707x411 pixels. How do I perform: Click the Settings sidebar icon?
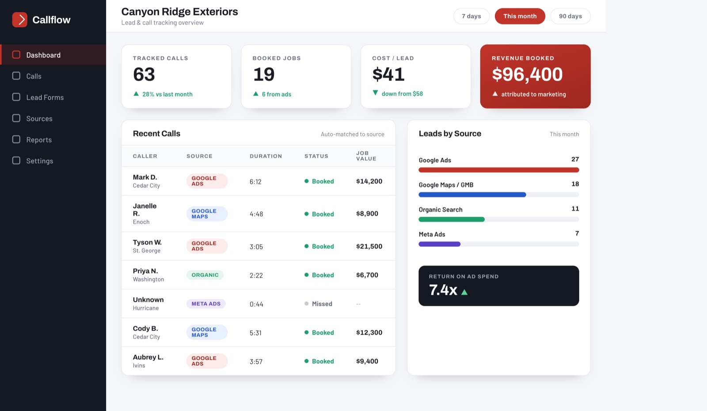(x=16, y=161)
